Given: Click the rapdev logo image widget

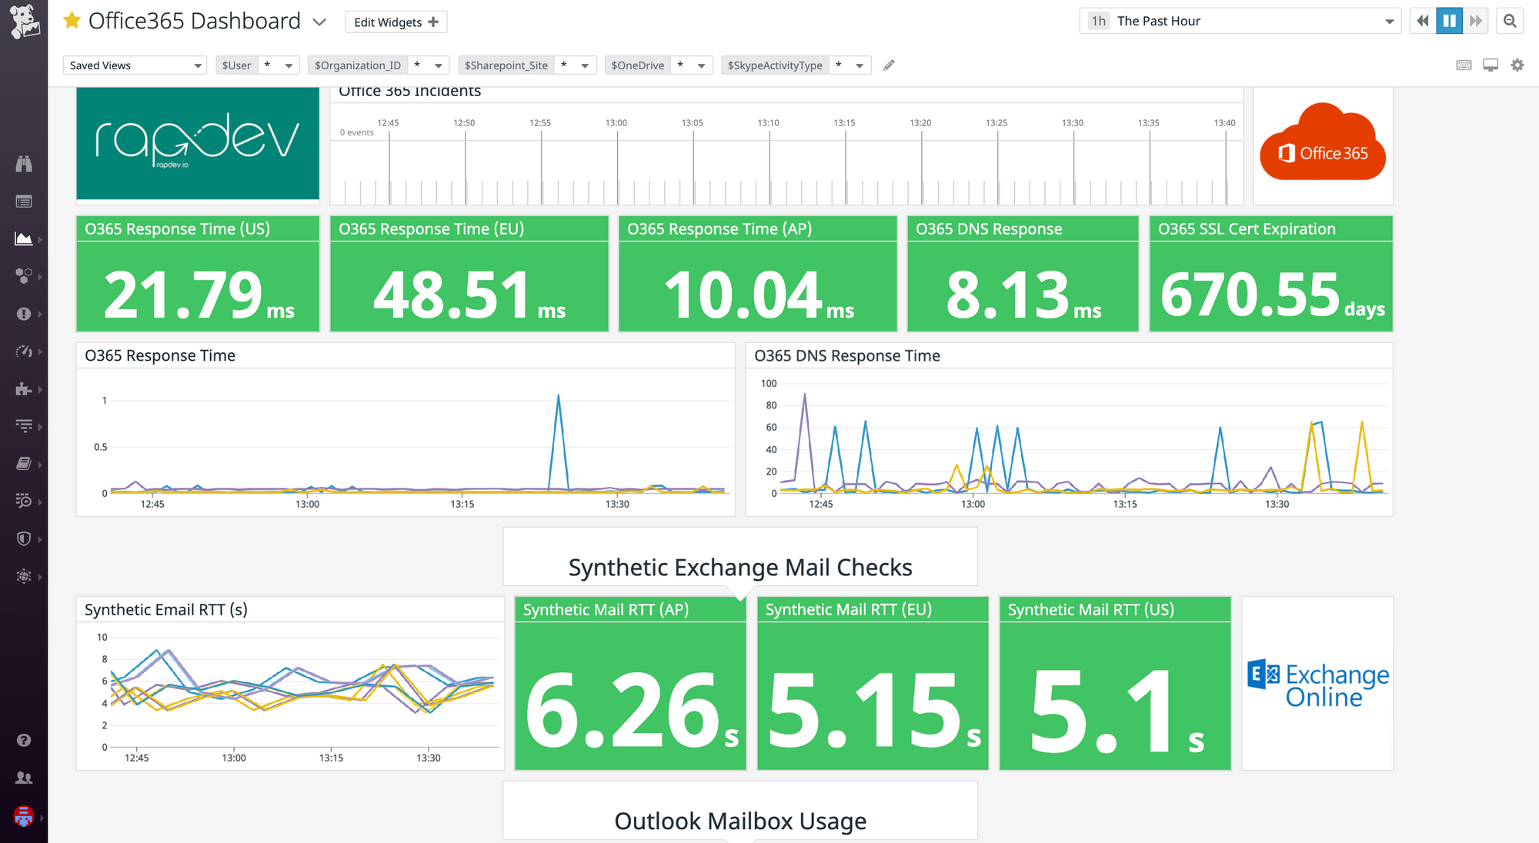Looking at the screenshot, I should [x=198, y=142].
